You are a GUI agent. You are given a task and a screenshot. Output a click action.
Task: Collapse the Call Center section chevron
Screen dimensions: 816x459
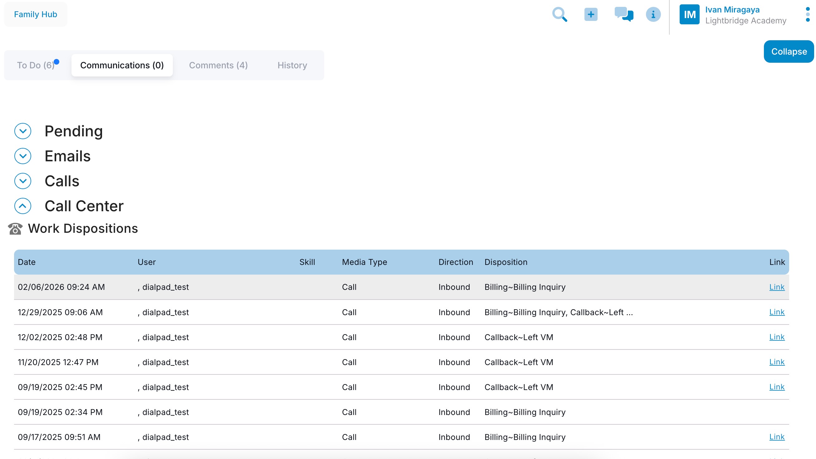coord(23,206)
